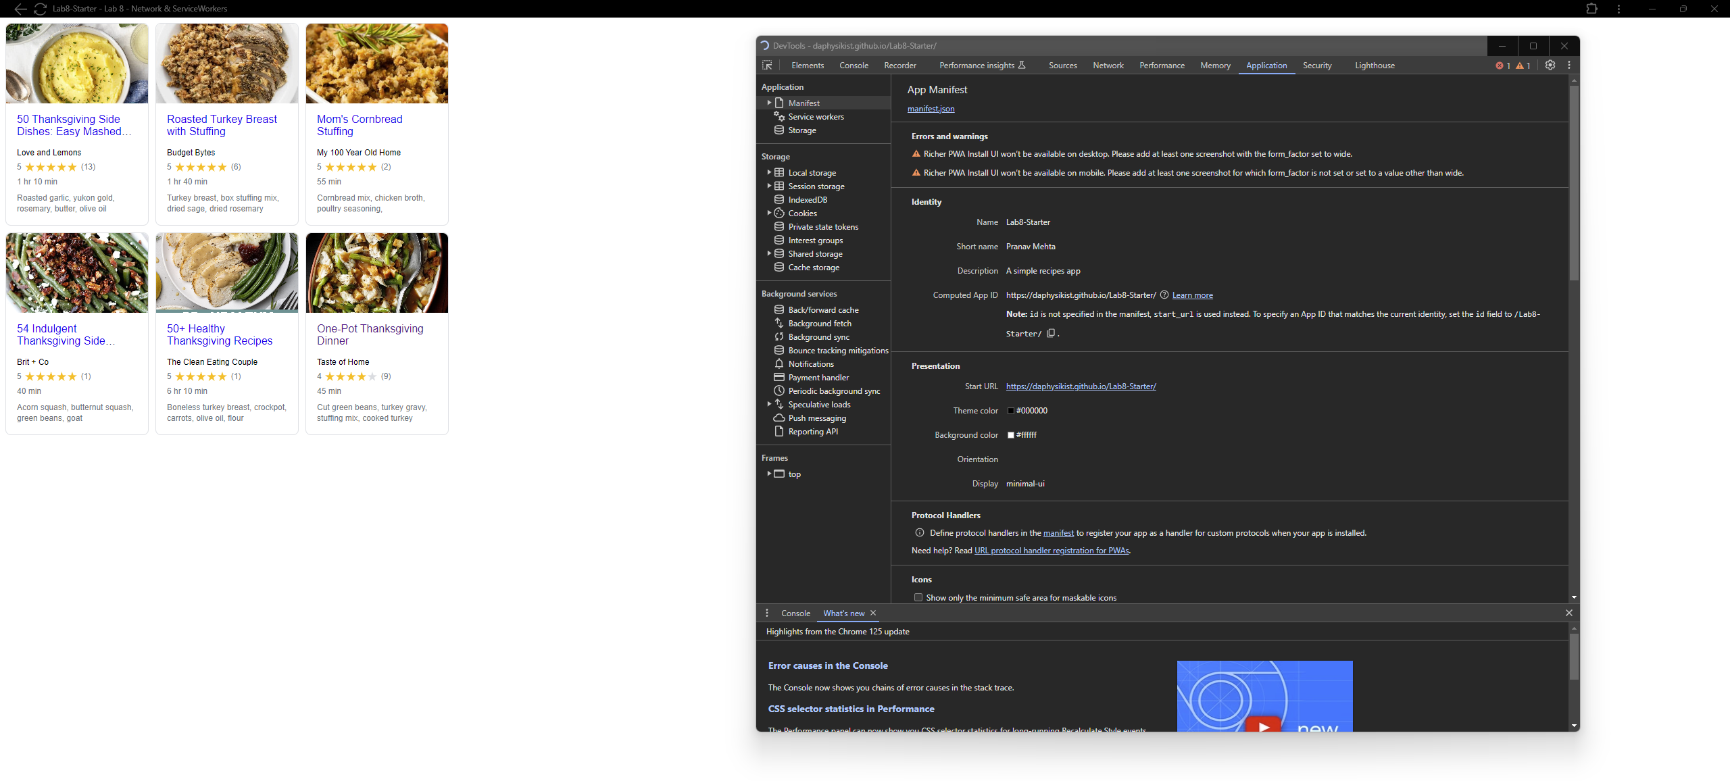
Task: Copy the suggested App ID icon
Action: point(1051,333)
